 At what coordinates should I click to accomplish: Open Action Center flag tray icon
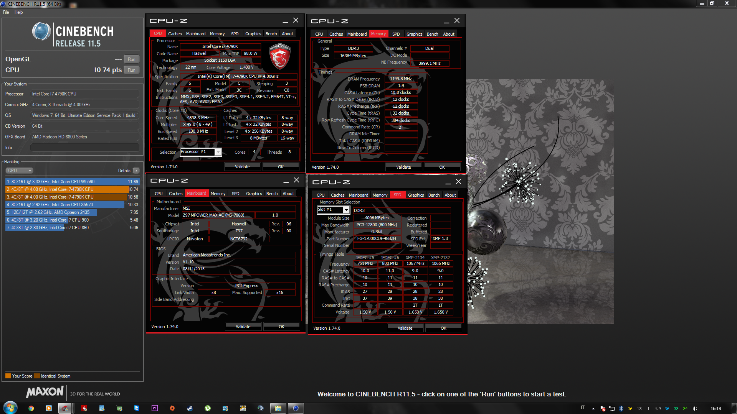click(x=603, y=408)
